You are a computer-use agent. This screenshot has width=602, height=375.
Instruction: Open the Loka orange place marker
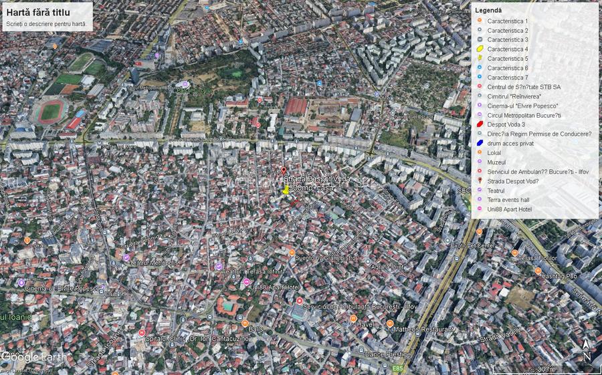pos(27,240)
